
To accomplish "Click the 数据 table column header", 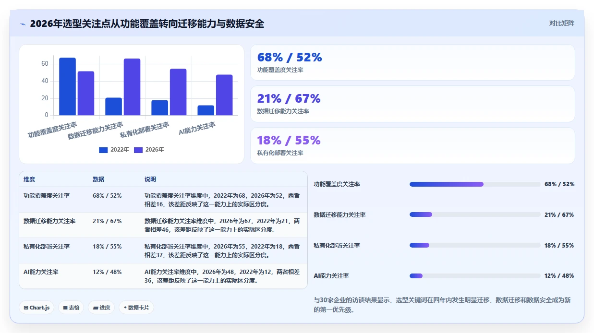I will click(x=98, y=179).
